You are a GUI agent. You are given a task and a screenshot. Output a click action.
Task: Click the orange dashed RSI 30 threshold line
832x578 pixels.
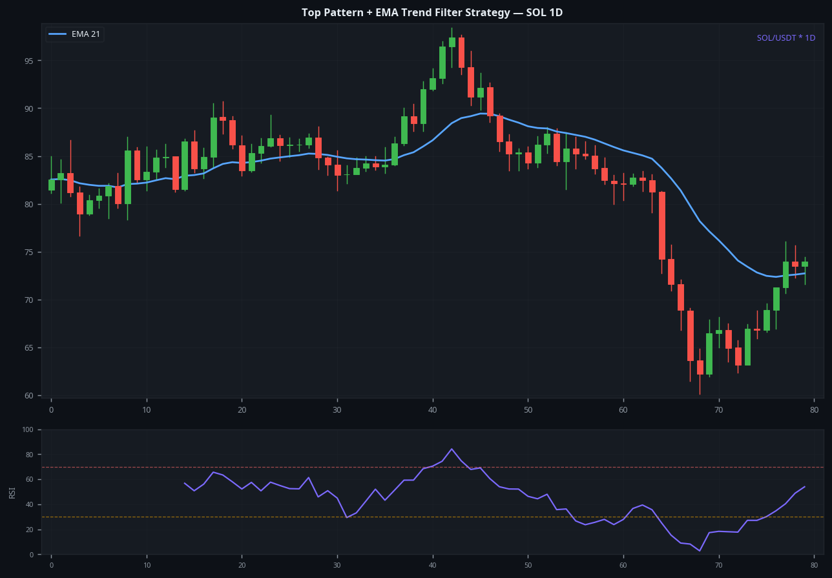click(x=433, y=517)
